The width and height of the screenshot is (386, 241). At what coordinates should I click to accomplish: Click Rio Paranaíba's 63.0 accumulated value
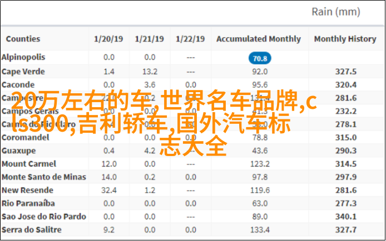260,203
